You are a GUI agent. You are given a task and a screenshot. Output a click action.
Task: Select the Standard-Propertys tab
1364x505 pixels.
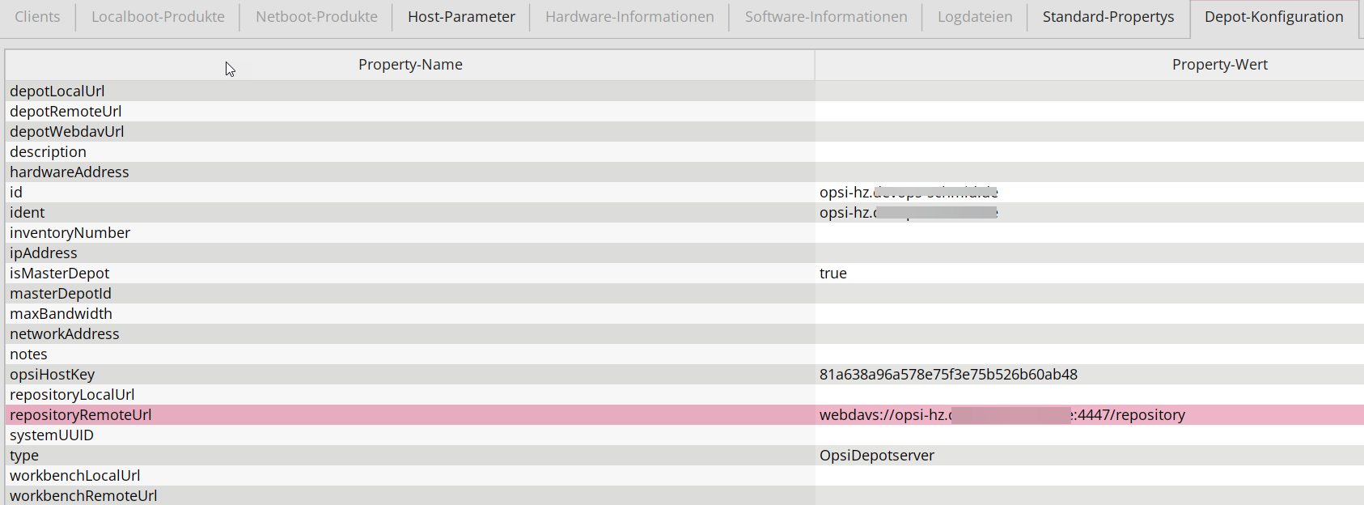pyautogui.click(x=1108, y=17)
